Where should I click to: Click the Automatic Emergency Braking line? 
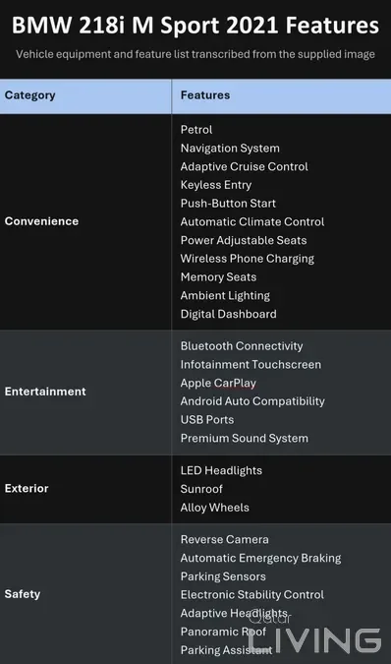(x=260, y=558)
